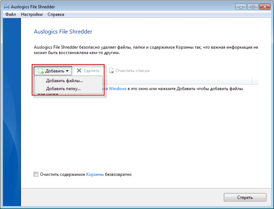Choose Добавить папку... from dropdown

tap(68, 89)
